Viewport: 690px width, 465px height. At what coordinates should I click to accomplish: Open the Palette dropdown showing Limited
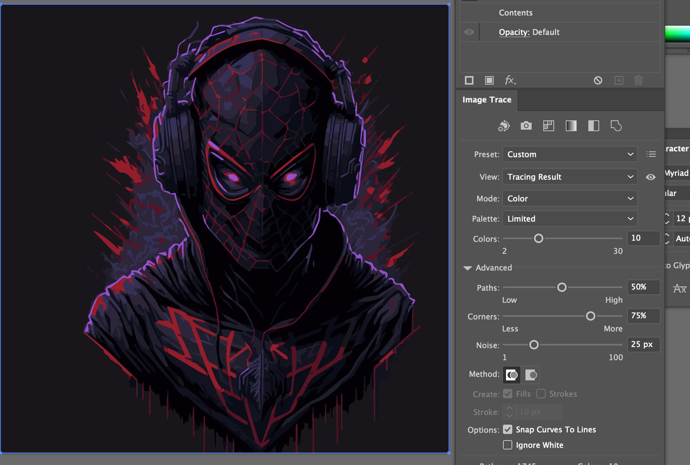[570, 219]
